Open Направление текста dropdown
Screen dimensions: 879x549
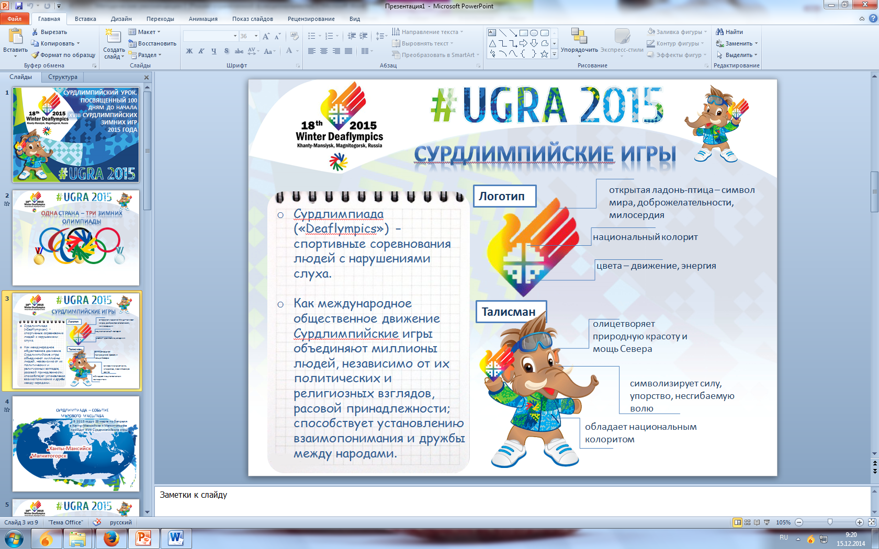pos(428,32)
